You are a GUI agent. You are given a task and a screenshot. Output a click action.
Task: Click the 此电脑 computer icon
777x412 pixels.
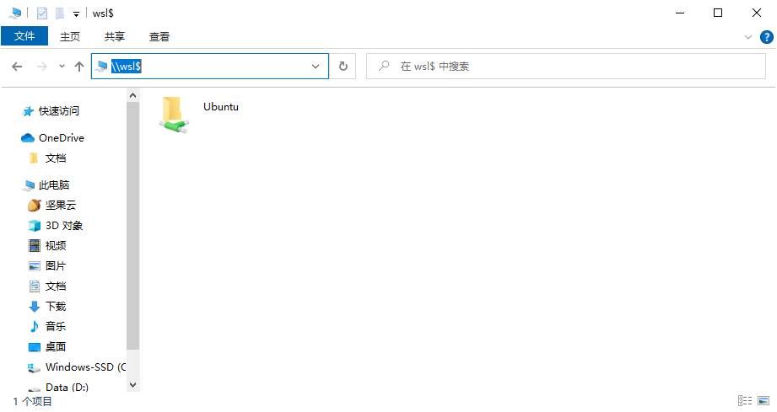pos(29,185)
